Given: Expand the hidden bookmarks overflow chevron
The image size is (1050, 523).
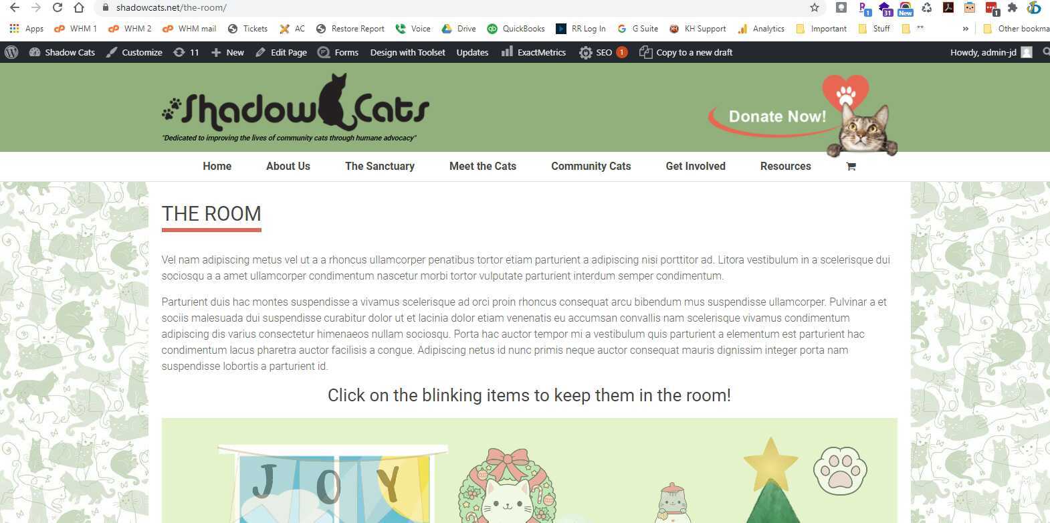Looking at the screenshot, I should coord(965,29).
